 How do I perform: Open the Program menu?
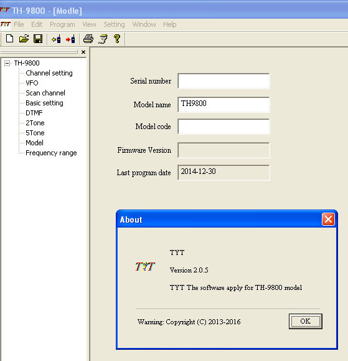click(62, 24)
